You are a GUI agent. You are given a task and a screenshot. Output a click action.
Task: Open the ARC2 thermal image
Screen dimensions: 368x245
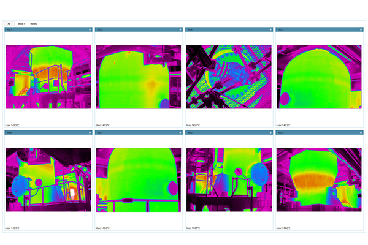click(139, 77)
